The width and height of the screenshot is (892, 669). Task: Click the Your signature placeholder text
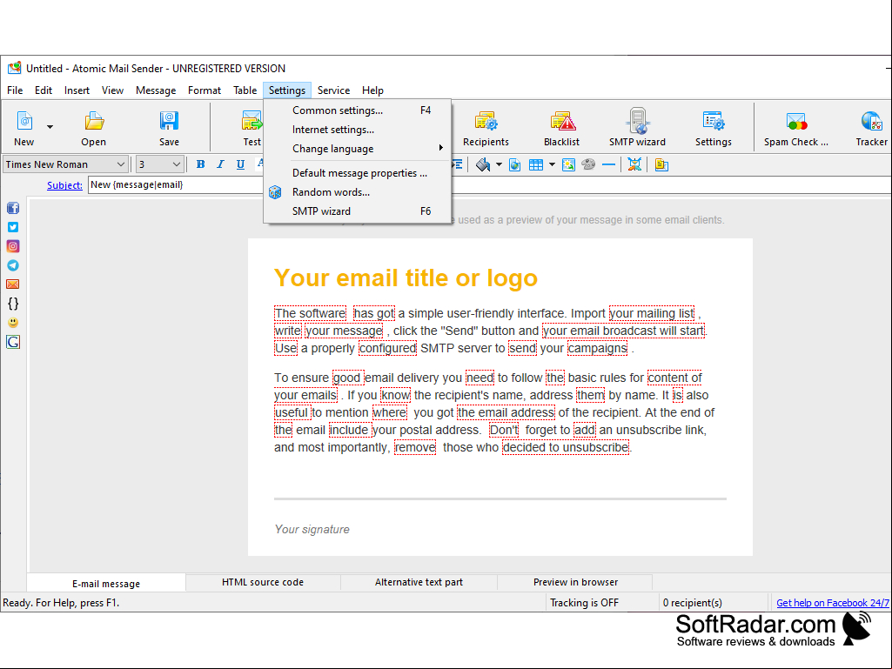(312, 529)
